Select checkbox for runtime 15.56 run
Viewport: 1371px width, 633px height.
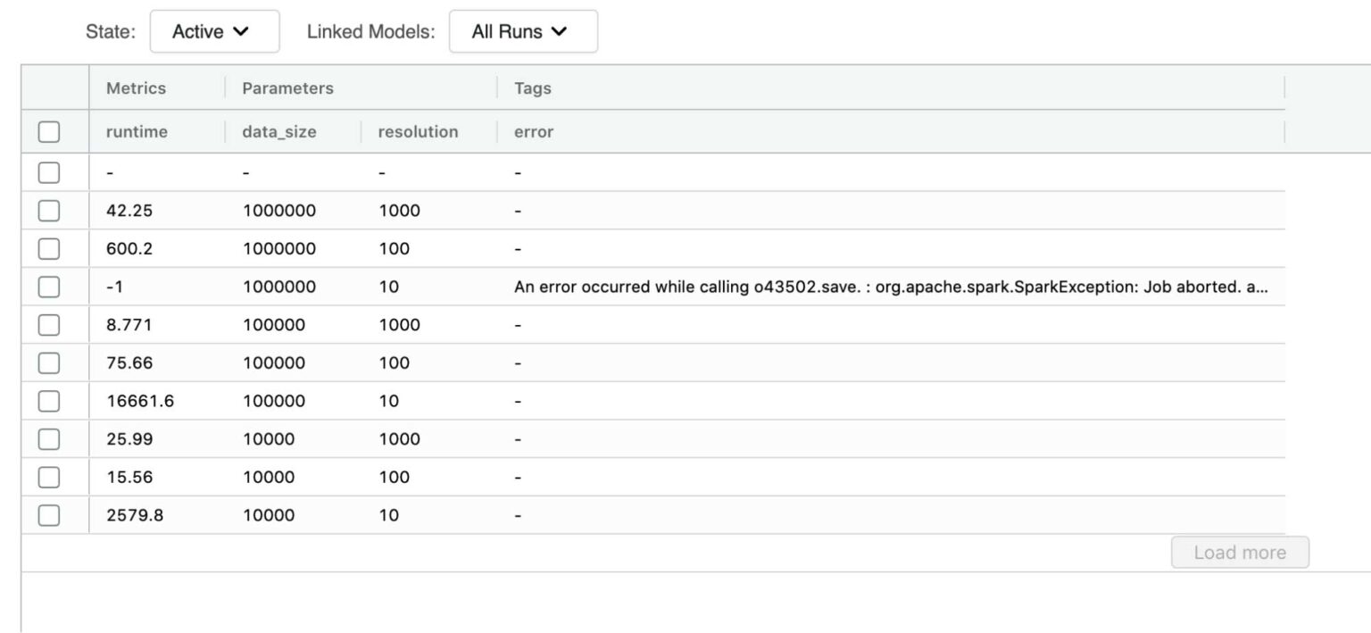[x=49, y=478]
